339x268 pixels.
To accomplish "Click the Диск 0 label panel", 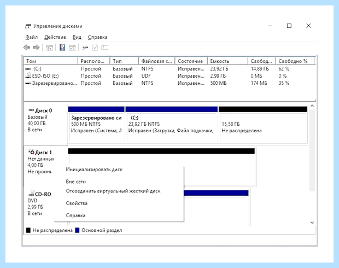I will 45,124.
